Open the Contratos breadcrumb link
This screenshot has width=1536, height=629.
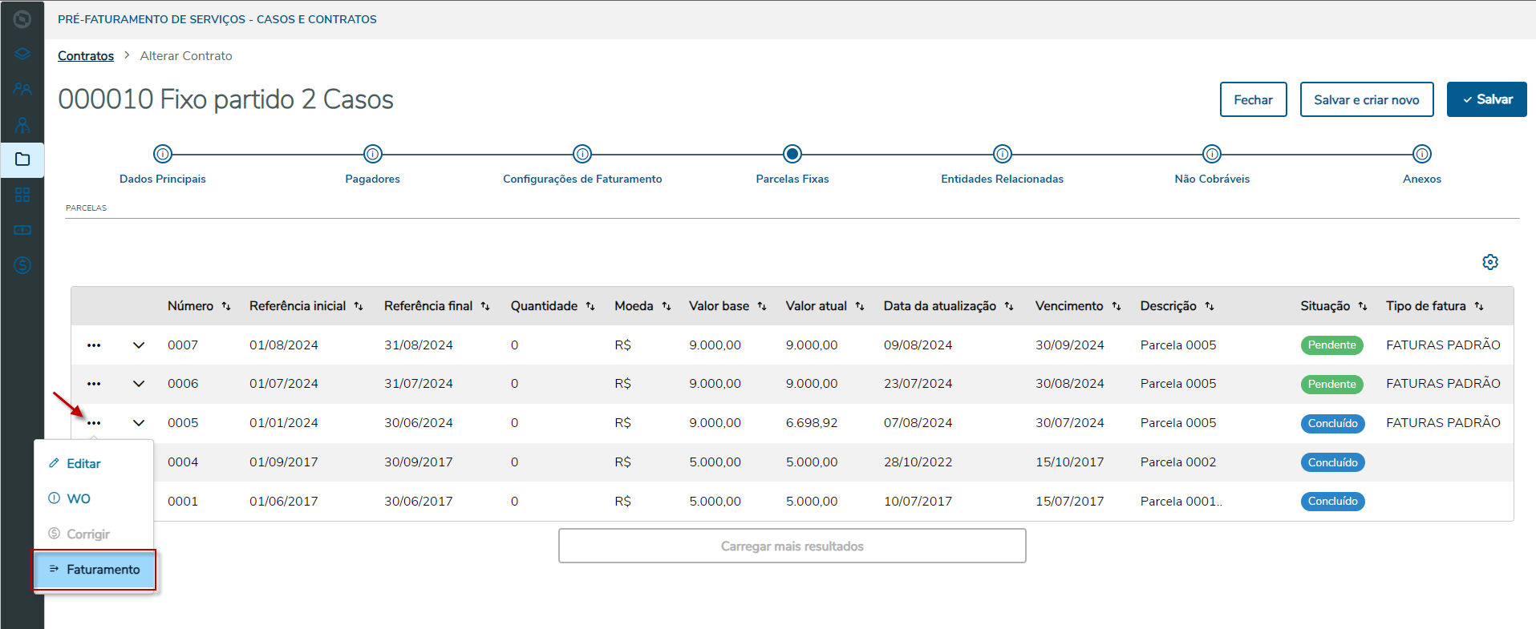86,55
